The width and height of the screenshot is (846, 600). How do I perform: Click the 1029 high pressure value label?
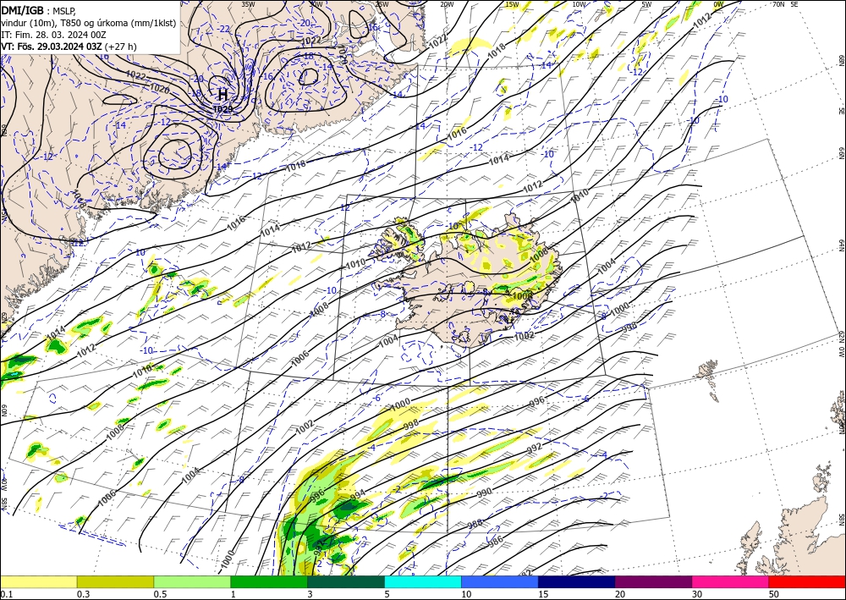[x=222, y=109]
